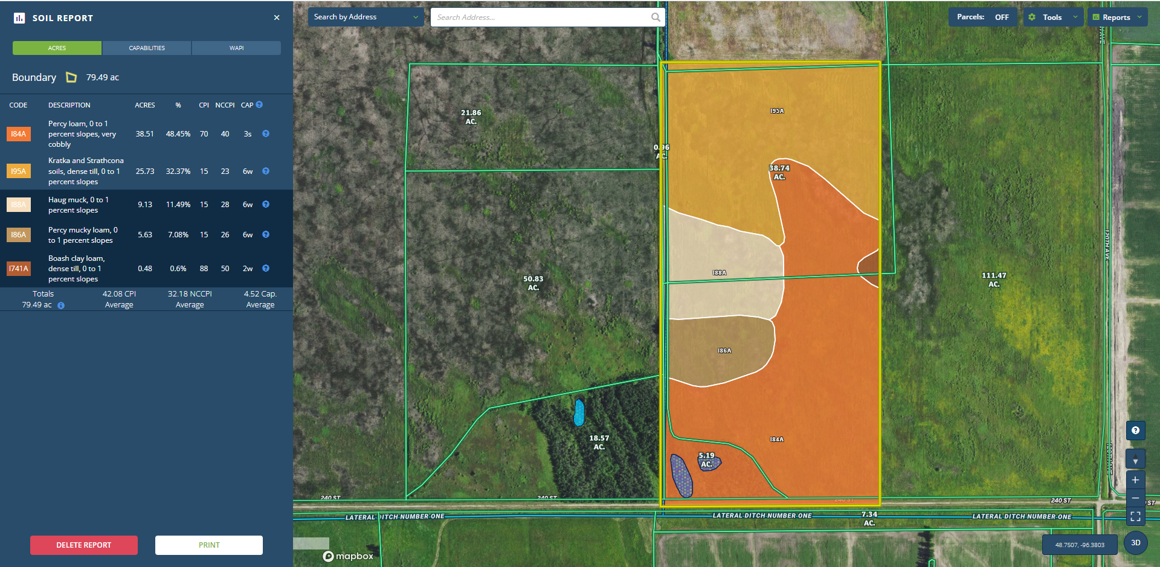The width and height of the screenshot is (1160, 567).
Task: Click the boundary polygon icon
Action: click(x=71, y=77)
